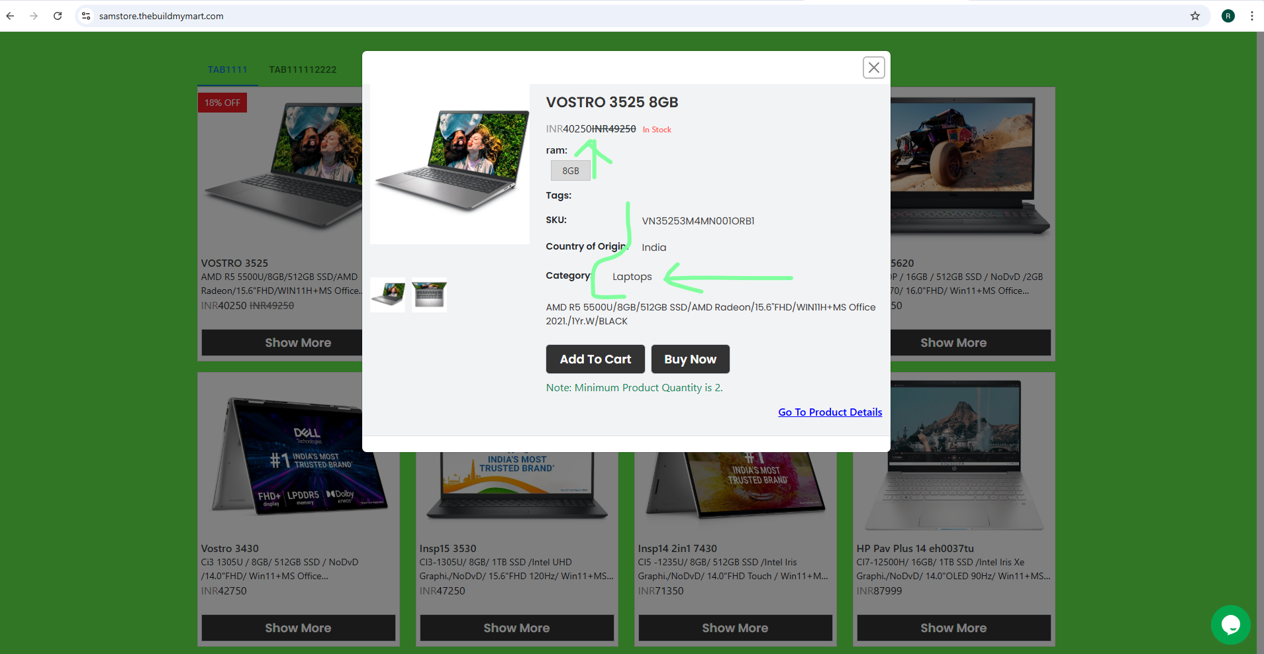Click the Laptops category value
1264x654 pixels.
click(632, 277)
